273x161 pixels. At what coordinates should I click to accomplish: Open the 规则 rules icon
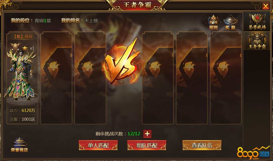213,23
